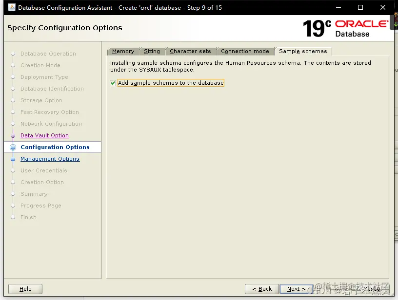Click Database Operation step text

coord(48,54)
